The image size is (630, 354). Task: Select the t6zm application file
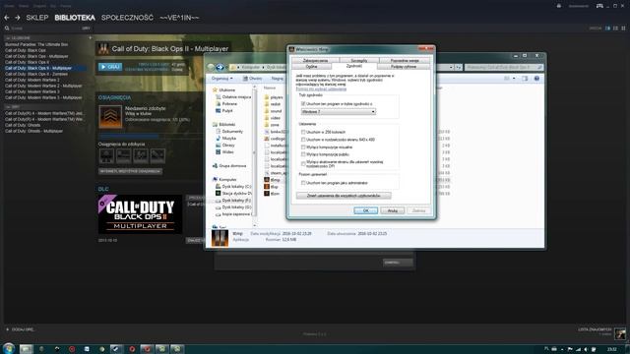(x=272, y=194)
